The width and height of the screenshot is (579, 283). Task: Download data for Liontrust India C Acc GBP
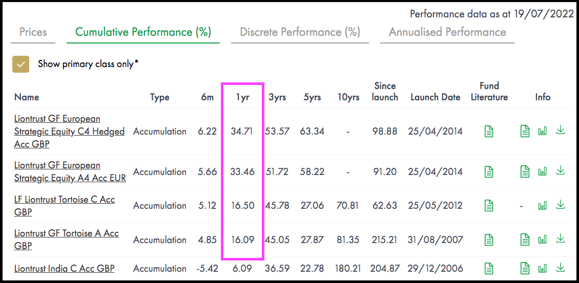(x=561, y=267)
